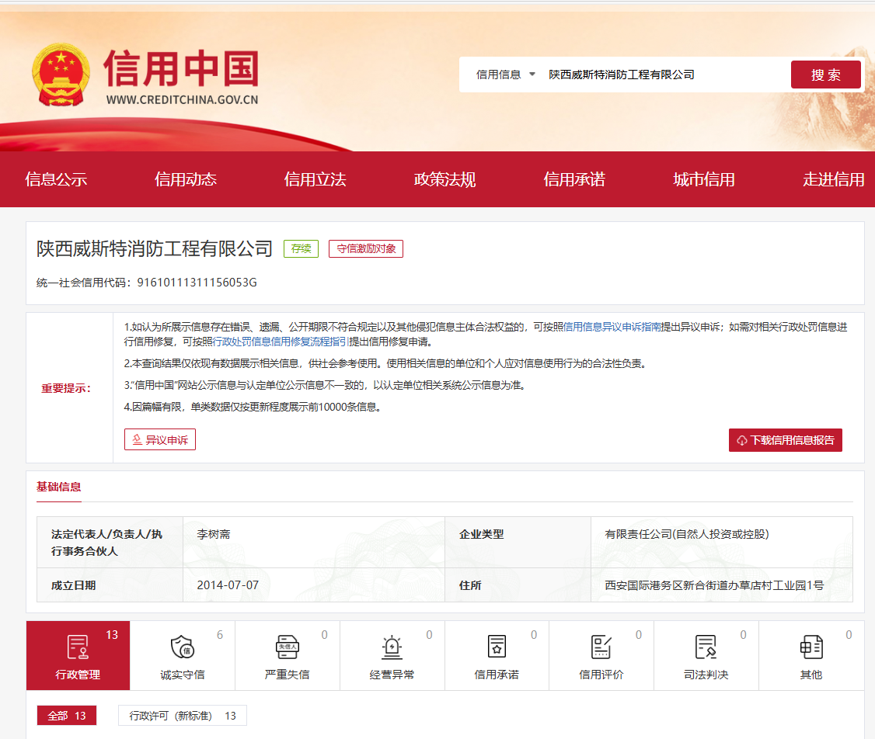Open the 城市信用 navigation item
875x739 pixels.
click(703, 180)
